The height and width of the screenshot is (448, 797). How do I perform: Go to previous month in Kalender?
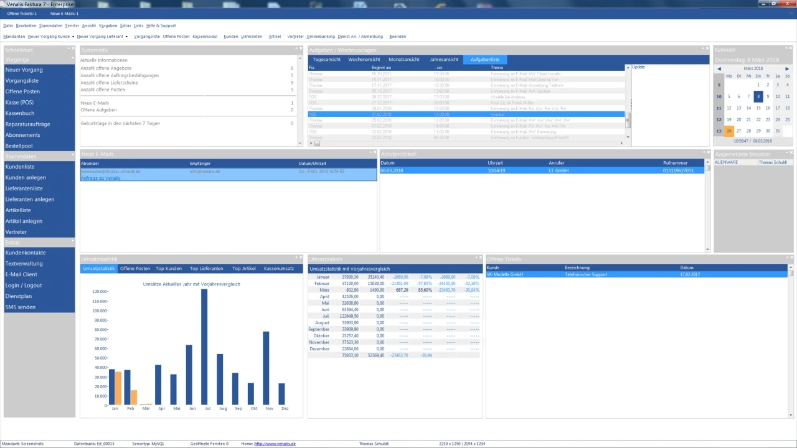click(x=719, y=68)
